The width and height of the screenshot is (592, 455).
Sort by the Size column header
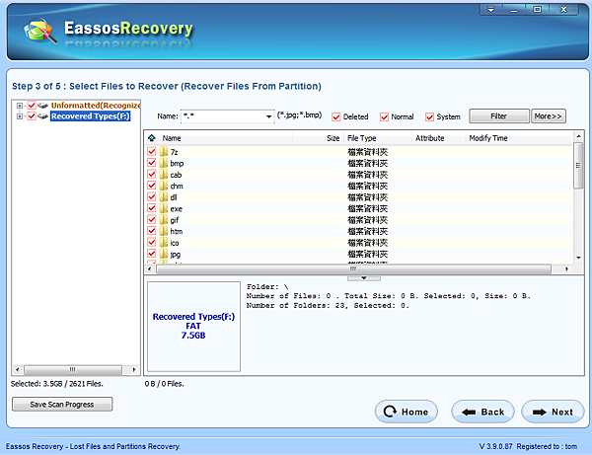318,138
